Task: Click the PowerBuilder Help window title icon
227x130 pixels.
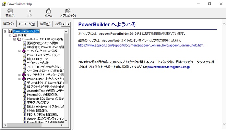Action: pos(4,4)
